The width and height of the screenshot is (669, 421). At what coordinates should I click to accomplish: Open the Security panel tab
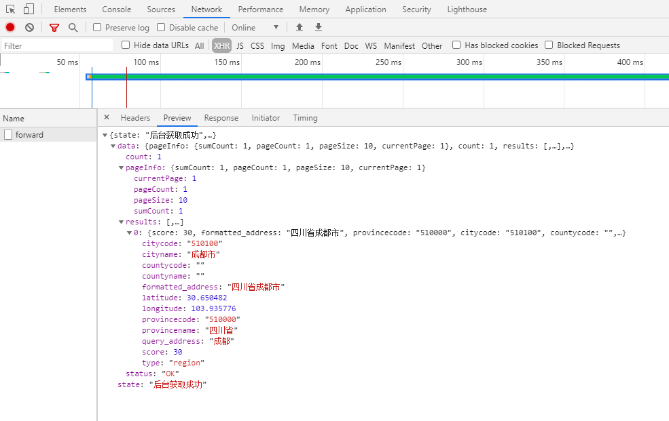pyautogui.click(x=416, y=9)
